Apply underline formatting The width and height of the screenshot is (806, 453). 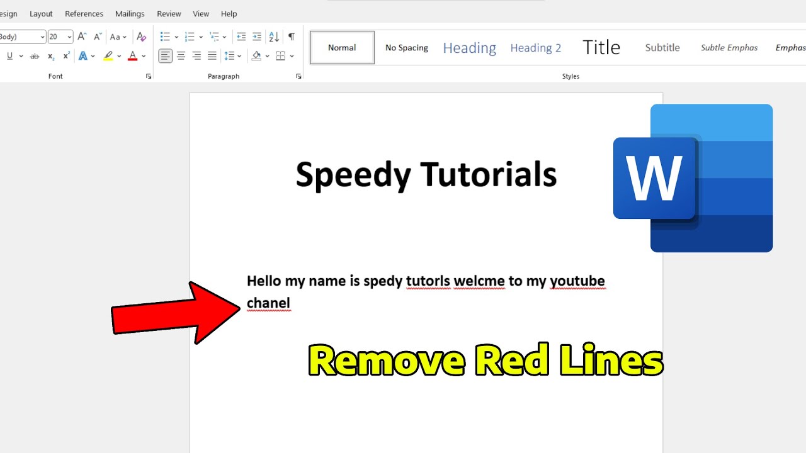(x=9, y=56)
